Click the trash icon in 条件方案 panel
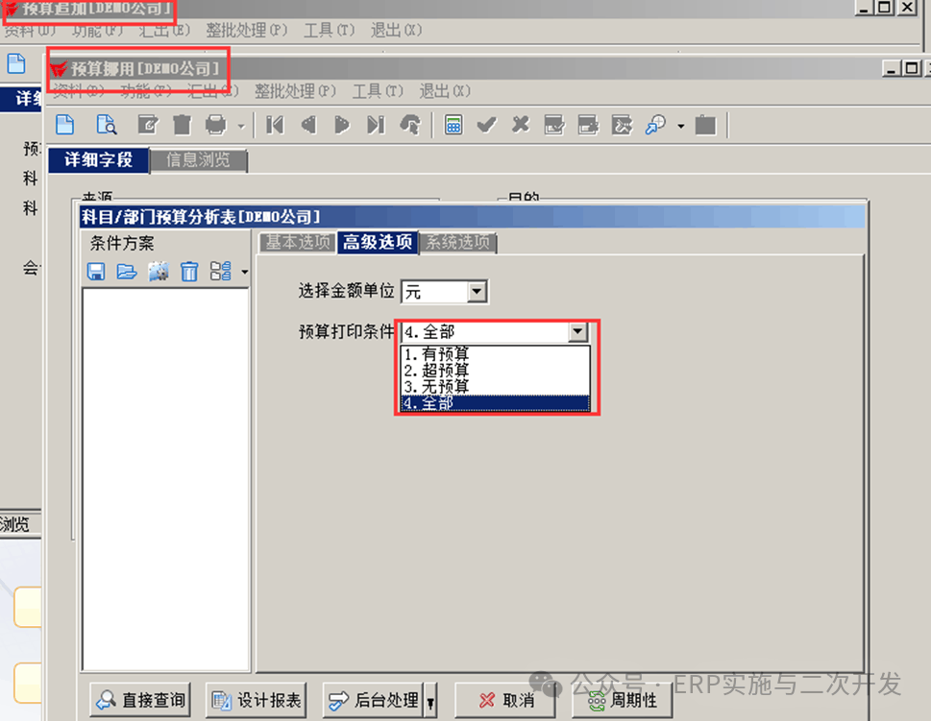The width and height of the screenshot is (931, 721). [189, 273]
